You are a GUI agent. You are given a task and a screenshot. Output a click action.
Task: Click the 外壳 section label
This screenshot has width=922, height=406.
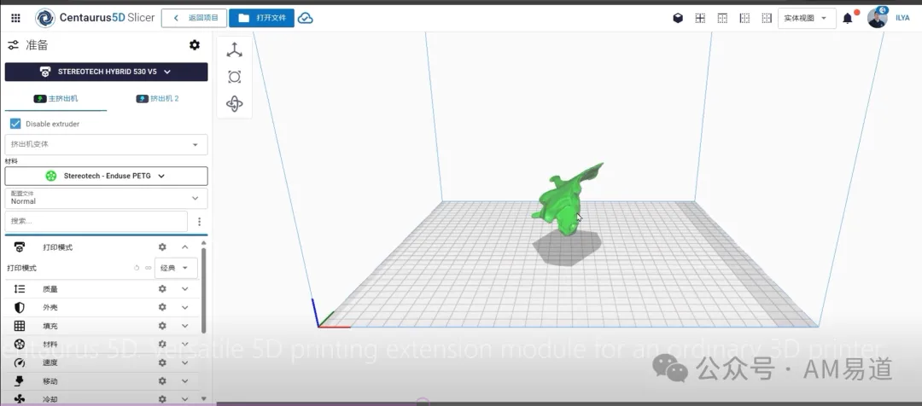[x=50, y=307]
